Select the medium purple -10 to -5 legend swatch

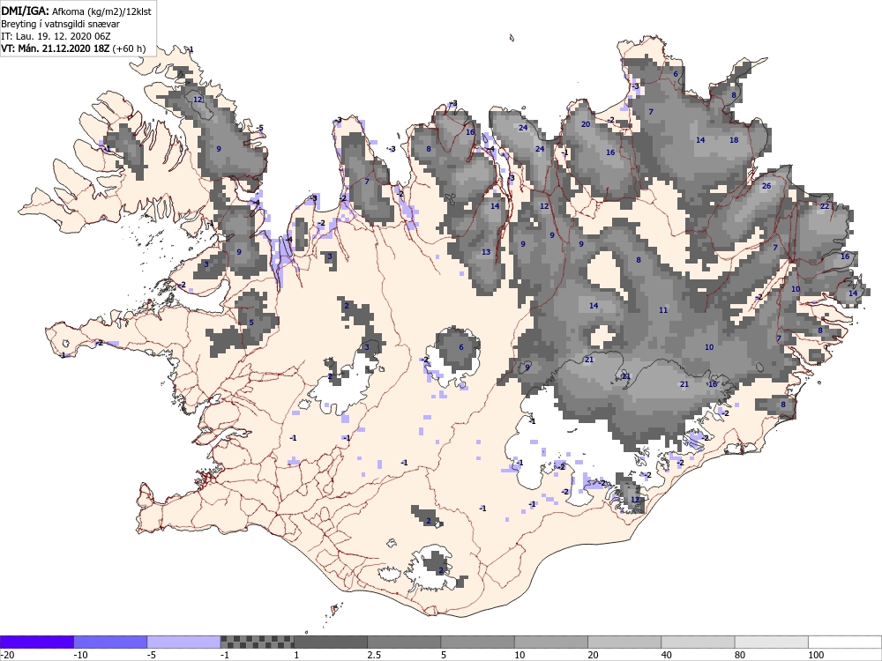pyautogui.click(x=110, y=642)
